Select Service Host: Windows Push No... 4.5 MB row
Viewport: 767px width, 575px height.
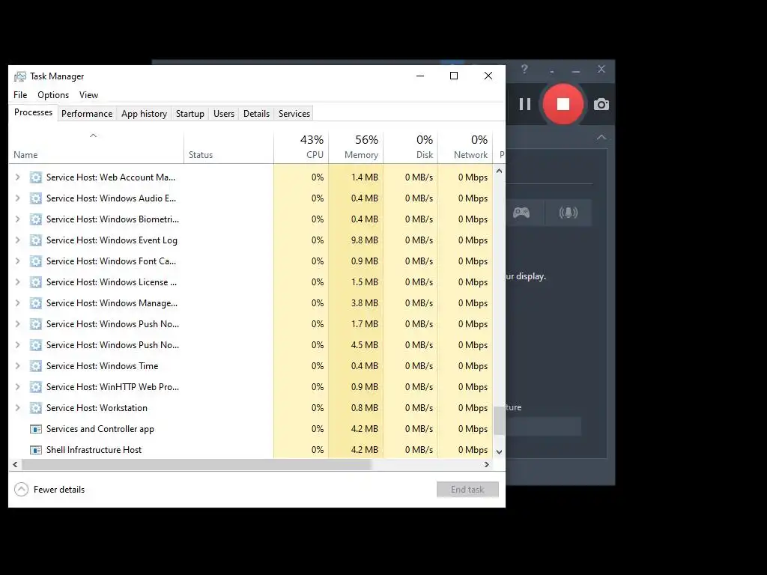251,345
